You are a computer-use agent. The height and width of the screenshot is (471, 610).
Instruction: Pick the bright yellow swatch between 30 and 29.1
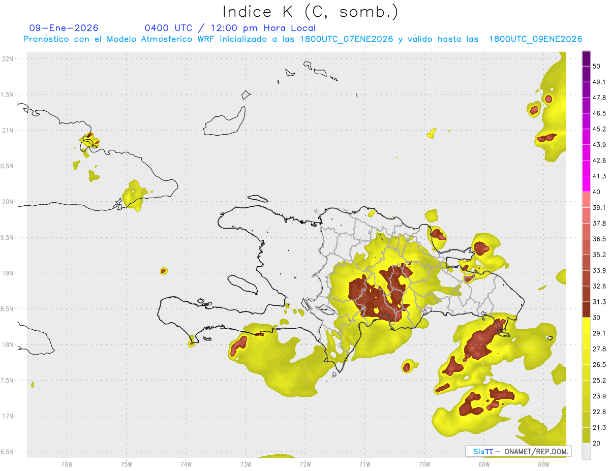586,325
